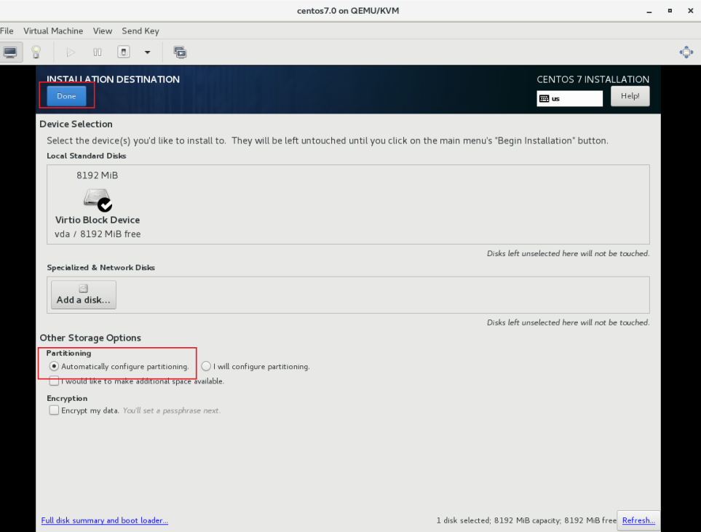Show virtual hardware details lightbulb icon

point(36,52)
